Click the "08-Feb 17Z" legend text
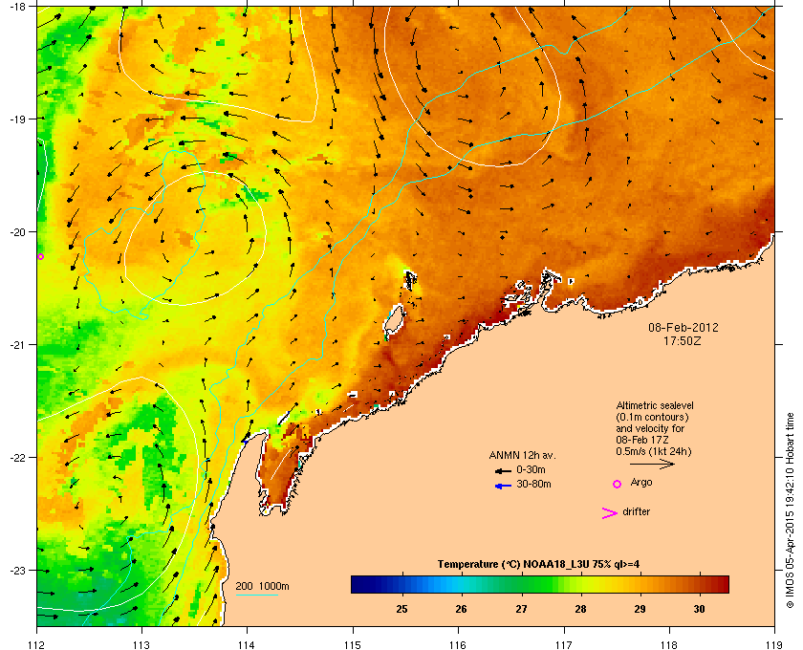803x650 pixels. point(642,440)
